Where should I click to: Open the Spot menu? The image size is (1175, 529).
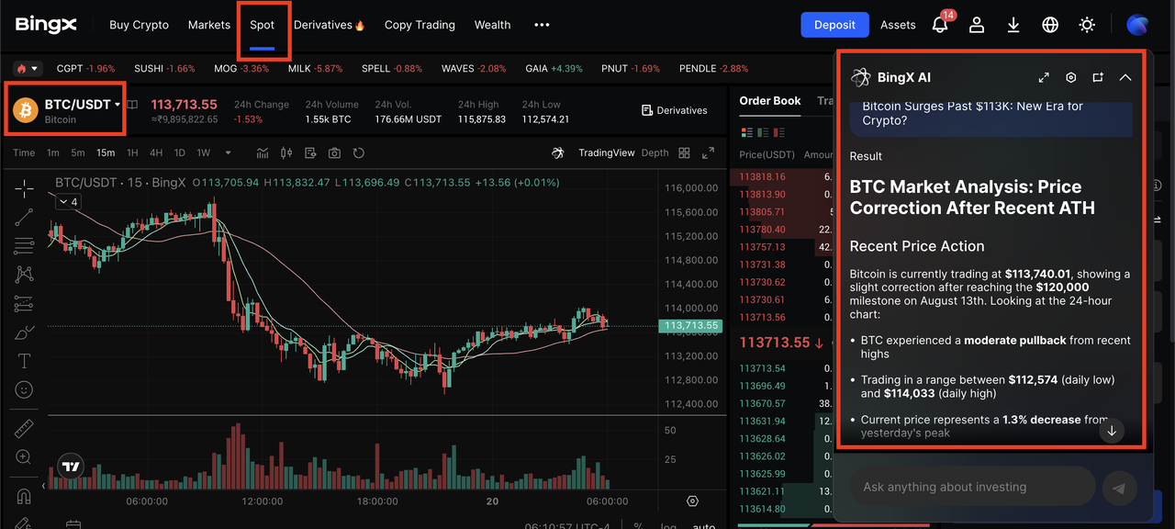point(263,25)
